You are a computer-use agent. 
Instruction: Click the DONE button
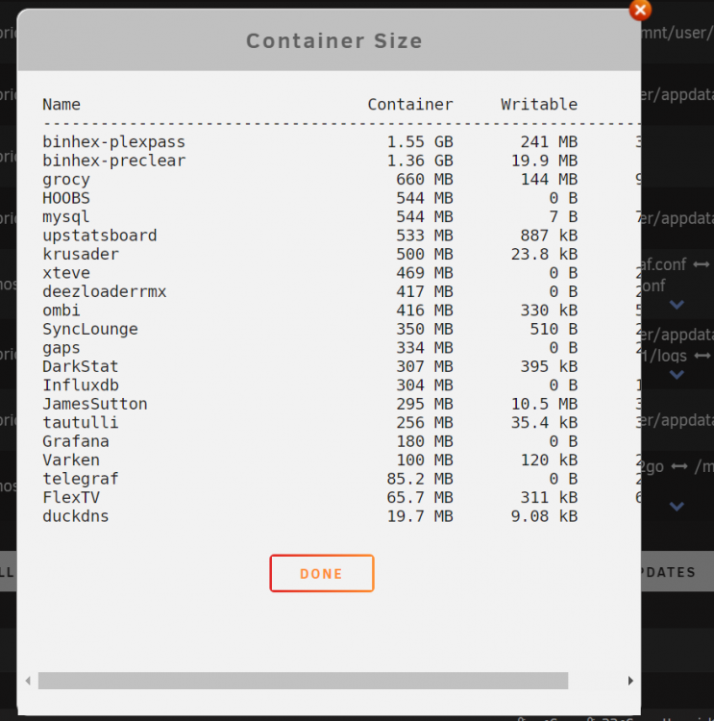click(x=322, y=573)
